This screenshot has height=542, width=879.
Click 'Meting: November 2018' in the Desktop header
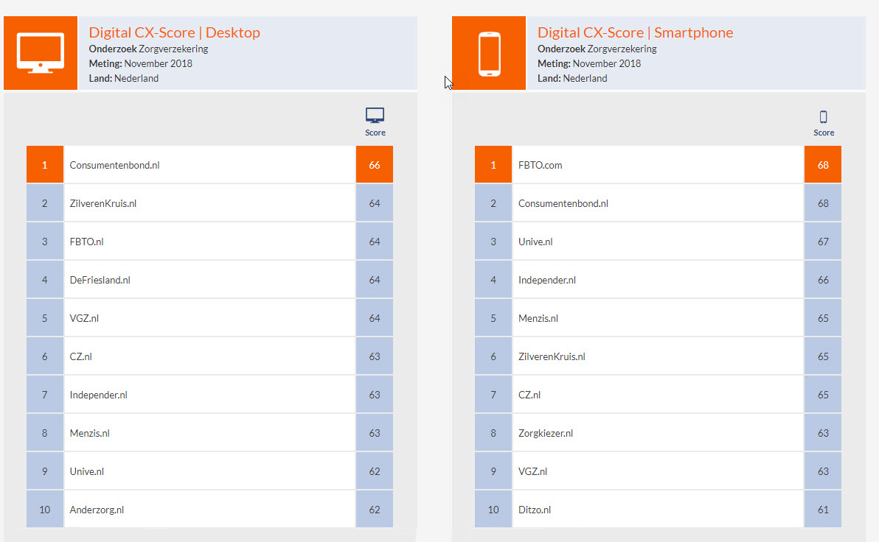[141, 63]
